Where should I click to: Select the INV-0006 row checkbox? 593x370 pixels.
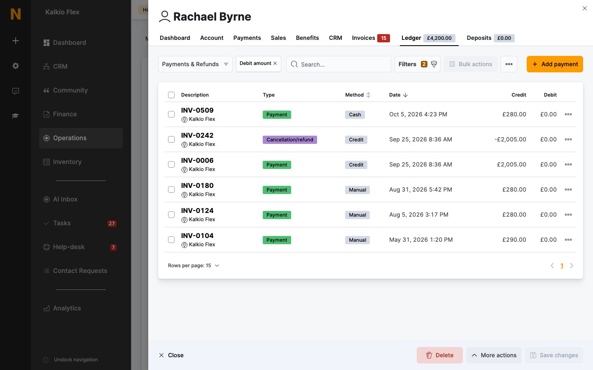click(171, 164)
